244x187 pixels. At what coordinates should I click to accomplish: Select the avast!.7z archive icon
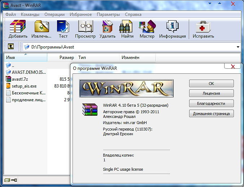[x=8, y=79]
